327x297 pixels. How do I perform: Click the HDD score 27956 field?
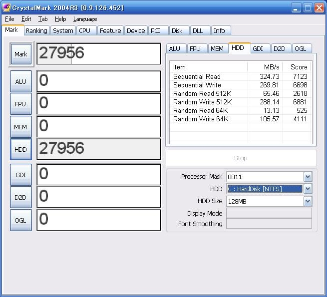point(99,149)
